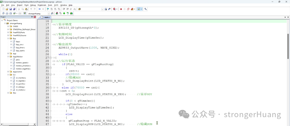Open Configuration with the wrench icon

pos(145,9)
